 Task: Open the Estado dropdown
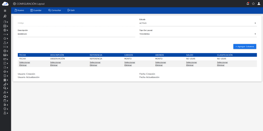[198, 23]
